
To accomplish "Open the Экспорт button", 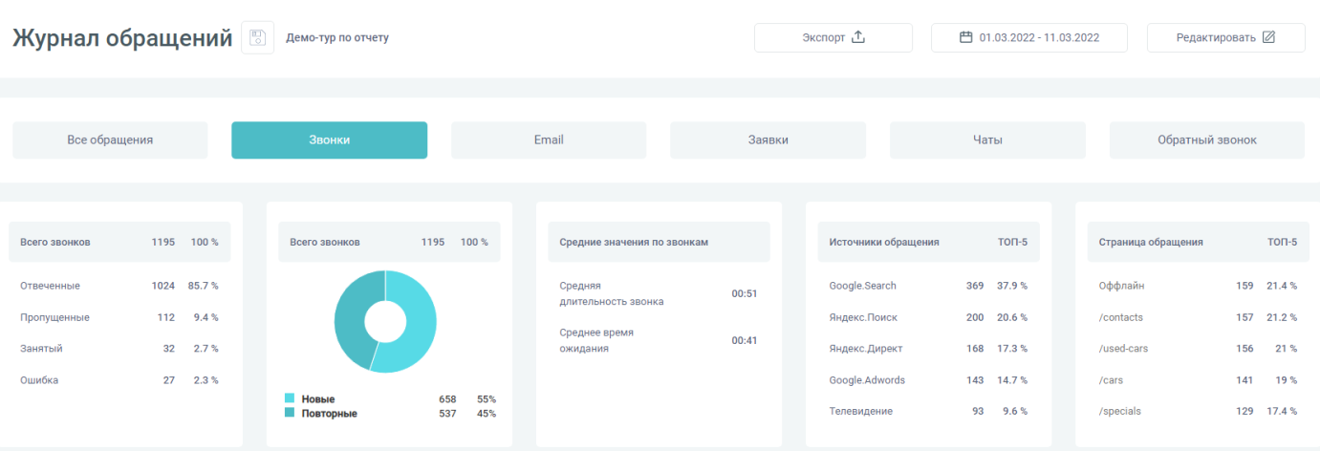I will point(833,37).
